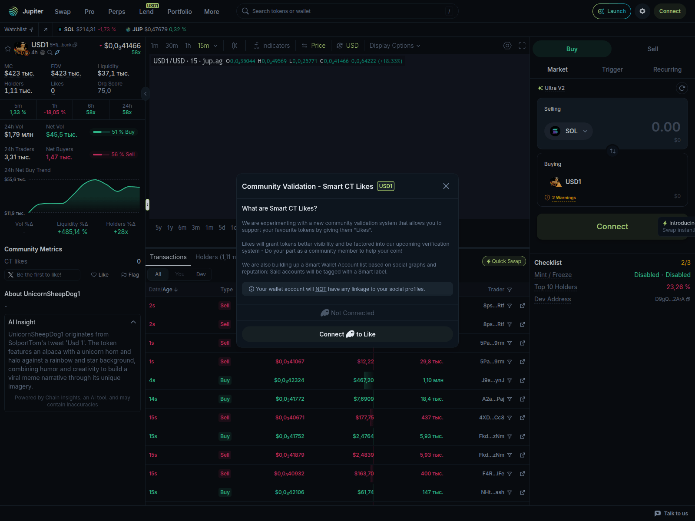Screen dimensions: 695x521
Task: Switch to Recurring order tab
Action: (667, 69)
